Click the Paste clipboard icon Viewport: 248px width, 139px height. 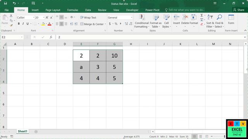[x=5, y=18]
